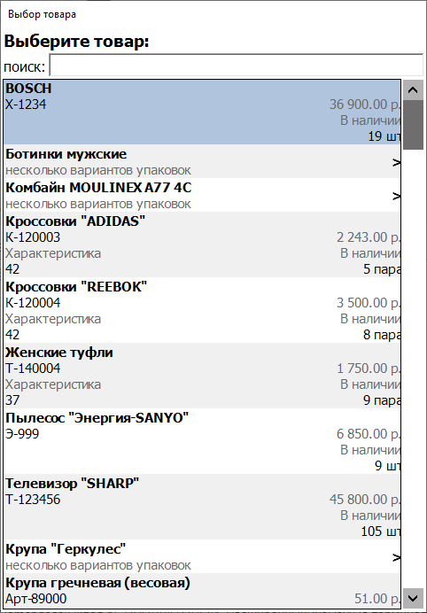Expand Ботинки мужские packaging variants arrow

pos(397,162)
